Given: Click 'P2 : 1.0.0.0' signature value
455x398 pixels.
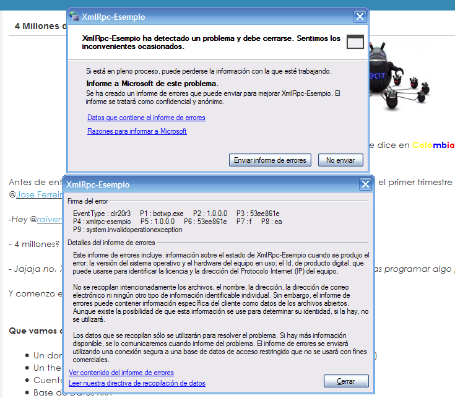Looking at the screenshot, I should (x=210, y=214).
